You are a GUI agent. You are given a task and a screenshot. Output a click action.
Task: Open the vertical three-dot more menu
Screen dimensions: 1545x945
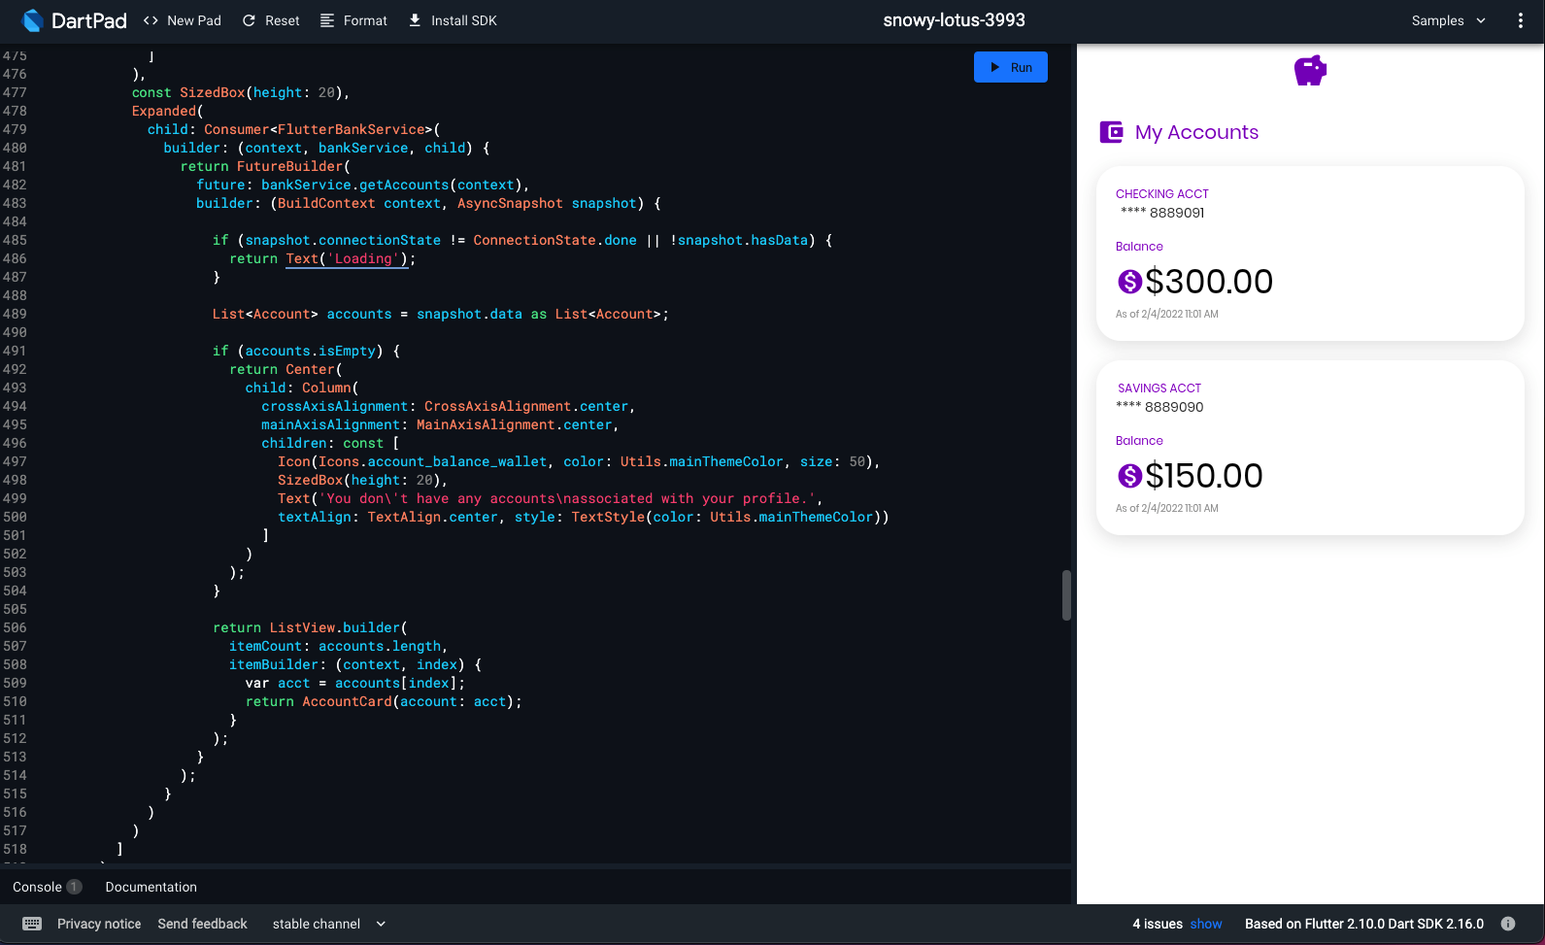pyautogui.click(x=1521, y=20)
